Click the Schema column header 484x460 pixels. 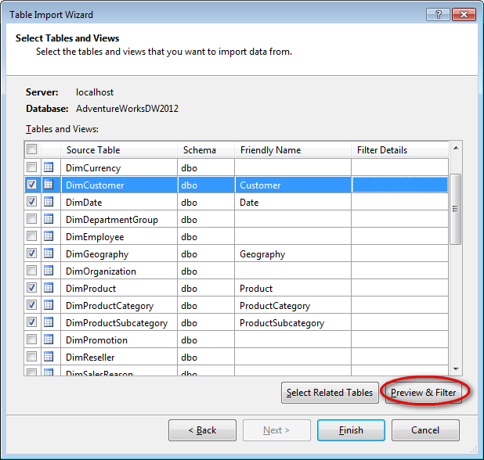(x=206, y=150)
